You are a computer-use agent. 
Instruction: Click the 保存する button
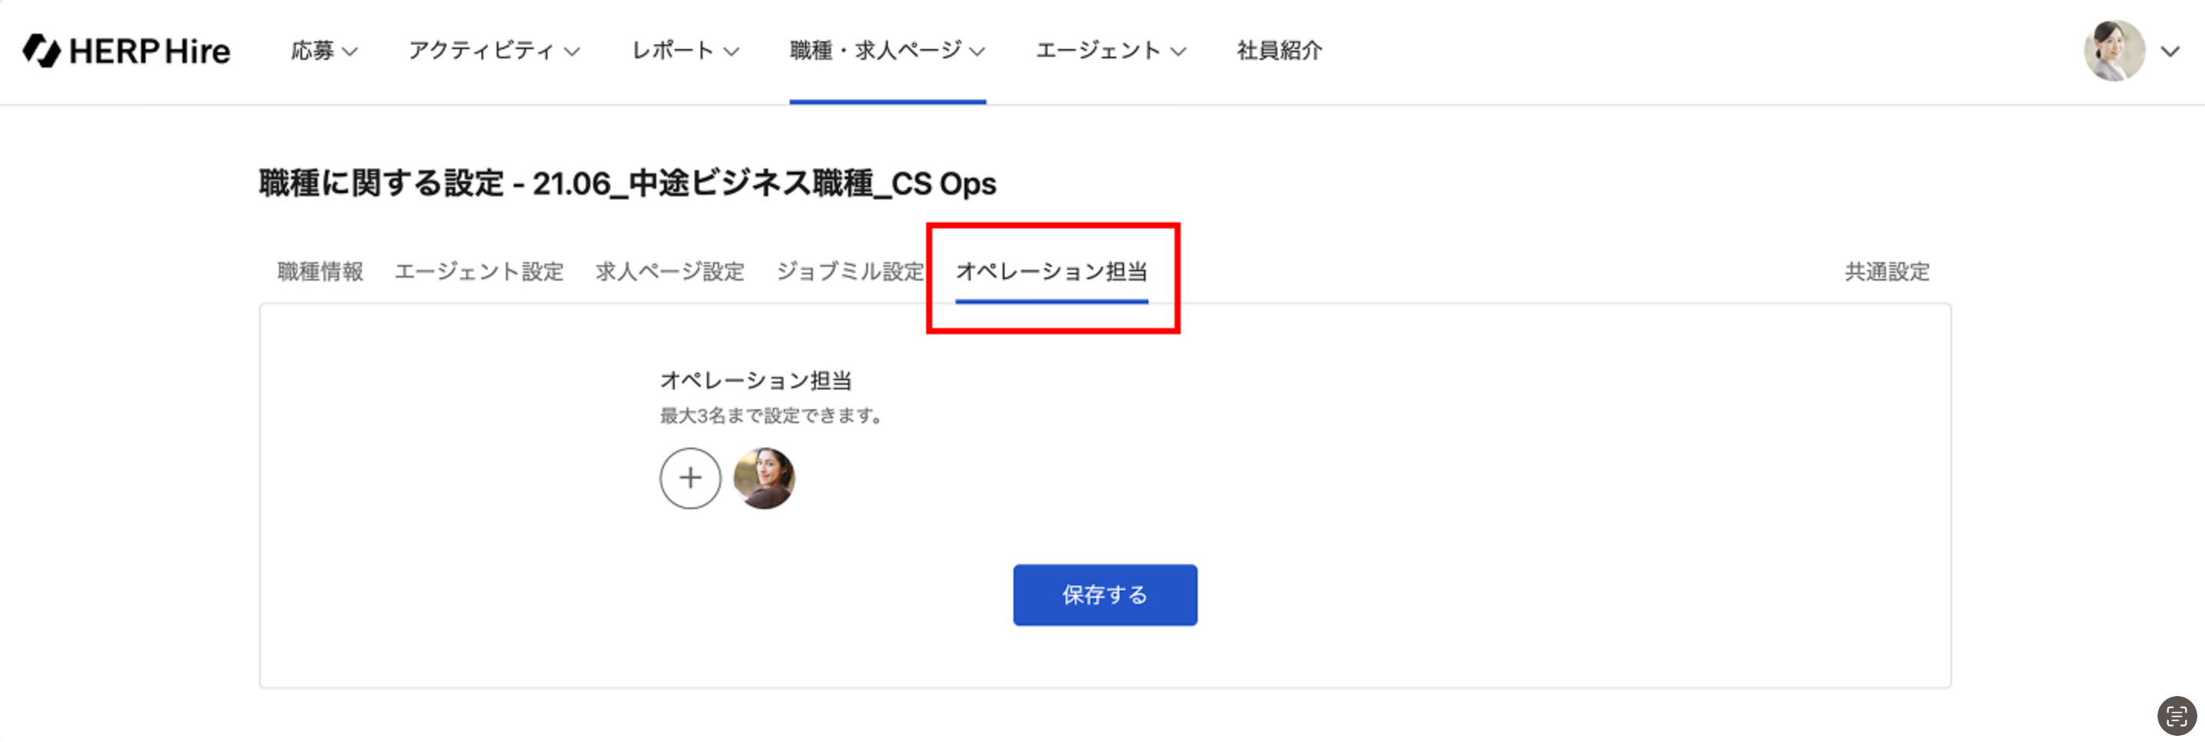1104,595
